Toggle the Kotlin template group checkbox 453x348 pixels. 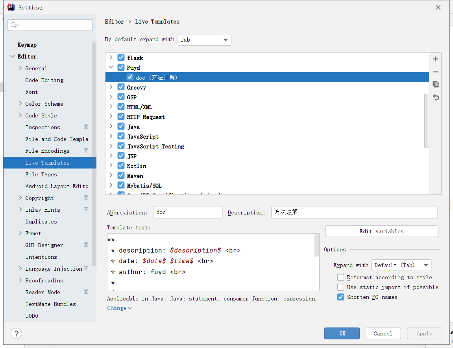point(121,166)
